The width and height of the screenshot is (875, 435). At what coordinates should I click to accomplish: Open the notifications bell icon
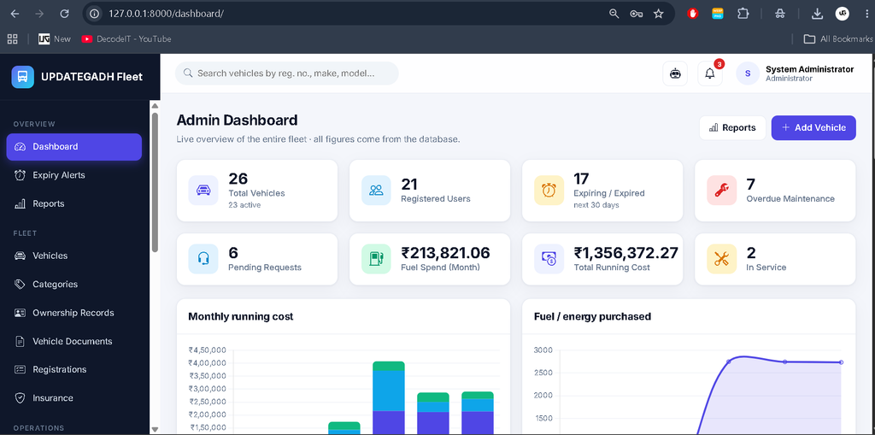pos(710,73)
